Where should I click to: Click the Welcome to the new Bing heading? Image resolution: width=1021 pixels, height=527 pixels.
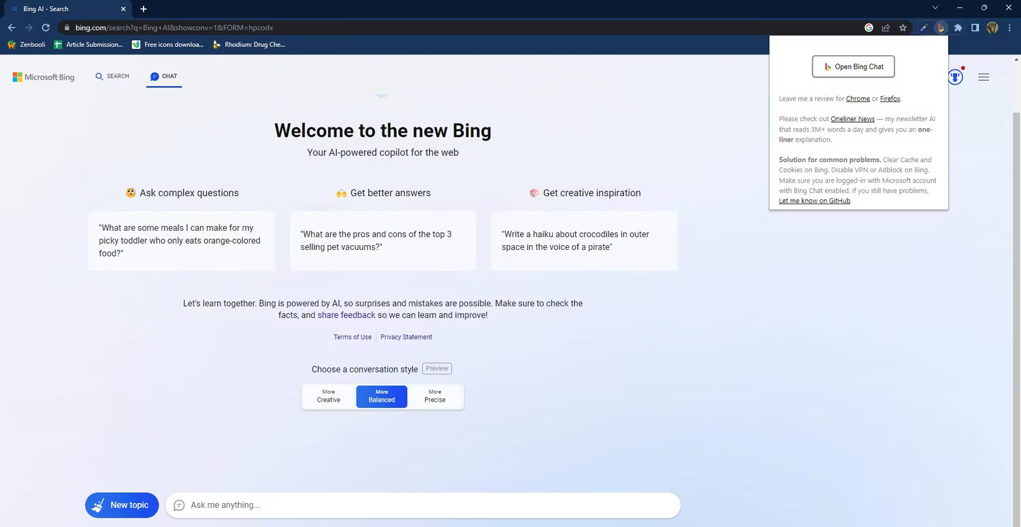point(383,130)
